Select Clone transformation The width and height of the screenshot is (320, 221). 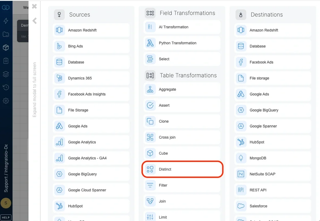pos(182,121)
